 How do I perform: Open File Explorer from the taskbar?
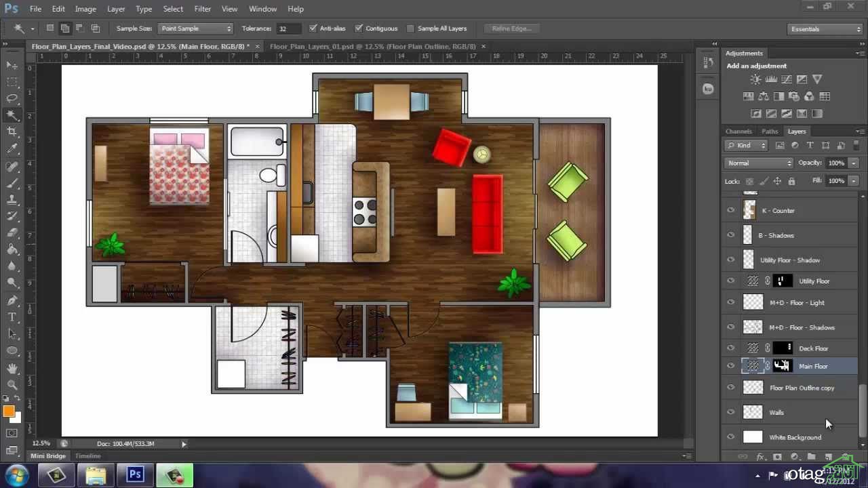(x=96, y=474)
